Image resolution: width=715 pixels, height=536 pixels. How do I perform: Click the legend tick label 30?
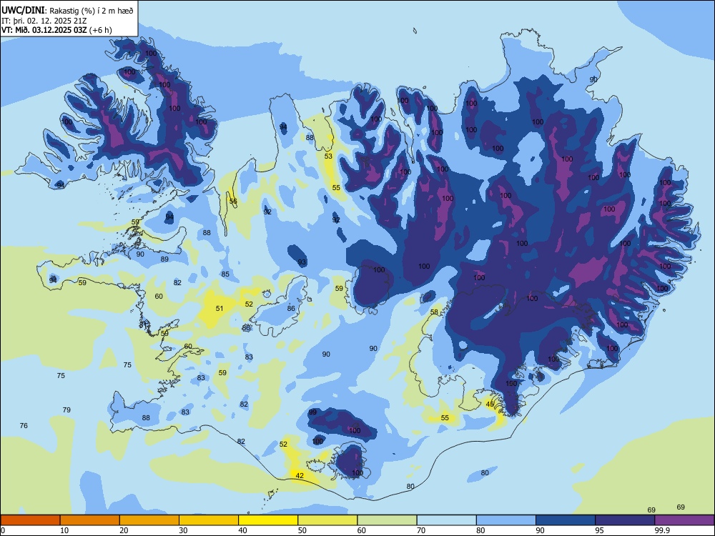pyautogui.click(x=183, y=530)
